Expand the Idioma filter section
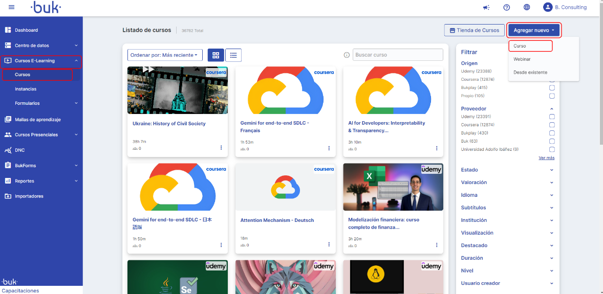The width and height of the screenshot is (603, 294). [551, 195]
